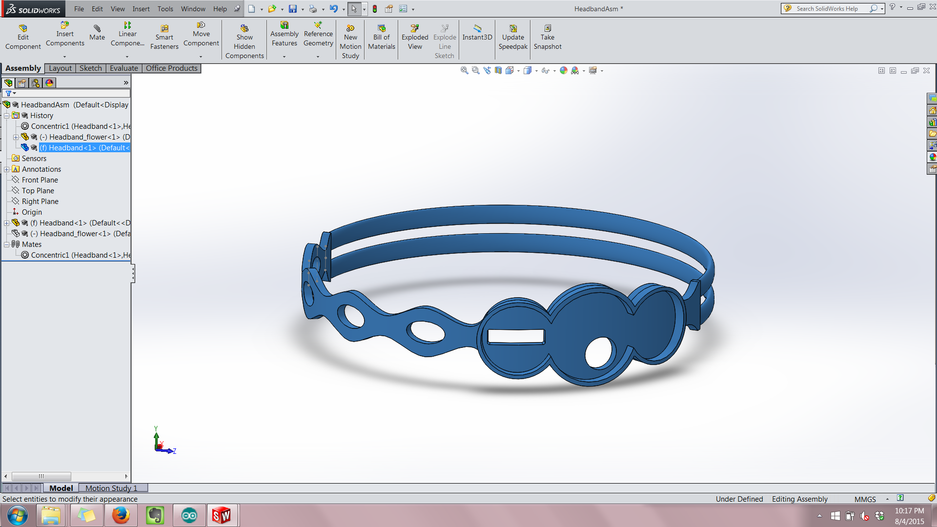
Task: Toggle Hide/Show Items glasses icon
Action: 545,71
